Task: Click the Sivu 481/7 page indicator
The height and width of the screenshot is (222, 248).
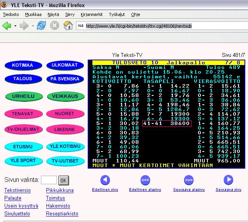Action: point(233,55)
